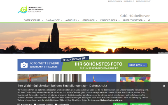Expand the Ansprechpartner menu

tap(134, 20)
